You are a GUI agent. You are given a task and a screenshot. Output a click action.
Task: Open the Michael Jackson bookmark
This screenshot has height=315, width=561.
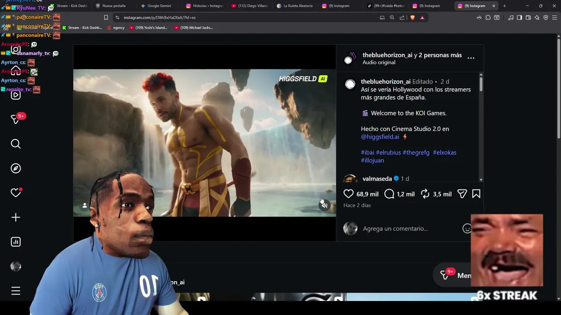coord(194,28)
